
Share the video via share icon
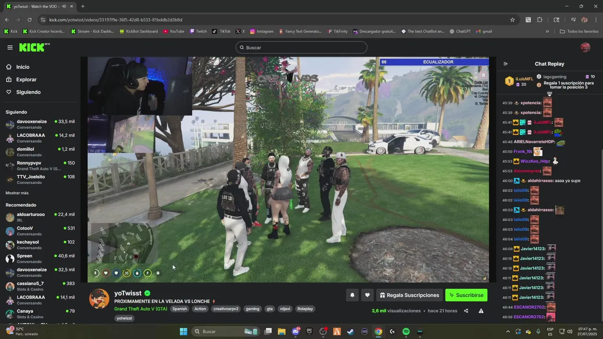coord(466,311)
